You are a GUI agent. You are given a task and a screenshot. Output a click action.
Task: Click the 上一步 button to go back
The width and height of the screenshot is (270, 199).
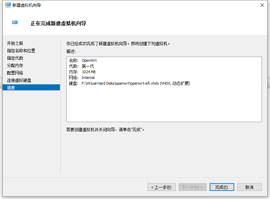[161, 187]
